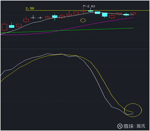The width and height of the screenshot is (150, 131).
Task: Click the first red hollow candlestick at left
Action: pyautogui.click(x=4, y=27)
